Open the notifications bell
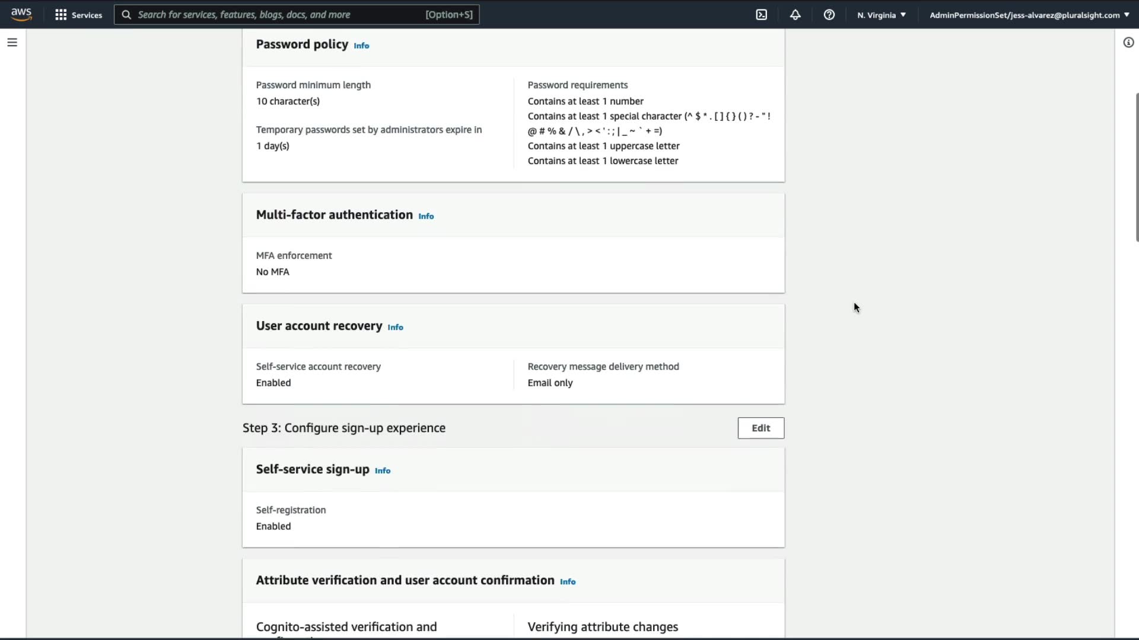Image resolution: width=1139 pixels, height=640 pixels. click(x=796, y=15)
